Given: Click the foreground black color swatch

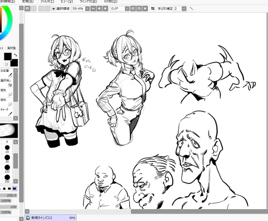Looking at the screenshot, I should click(x=8, y=57).
